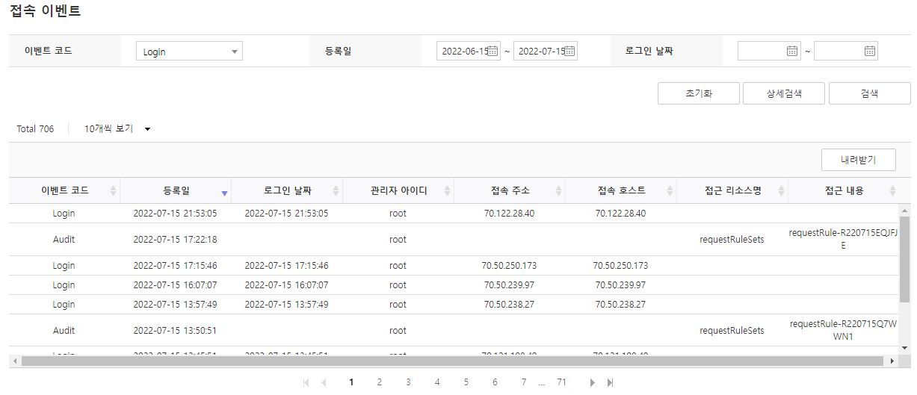The height and width of the screenshot is (395, 917).
Task: Sort by 로그인 날짜 column arrows
Action: coord(336,191)
